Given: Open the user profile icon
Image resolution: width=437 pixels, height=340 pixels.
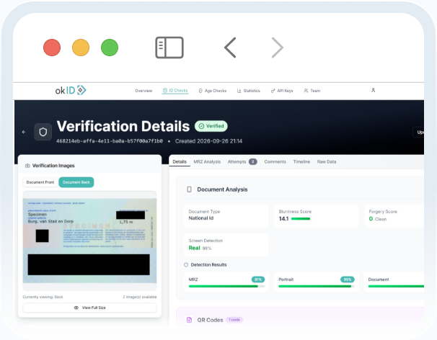Looking at the screenshot, I should [x=373, y=90].
